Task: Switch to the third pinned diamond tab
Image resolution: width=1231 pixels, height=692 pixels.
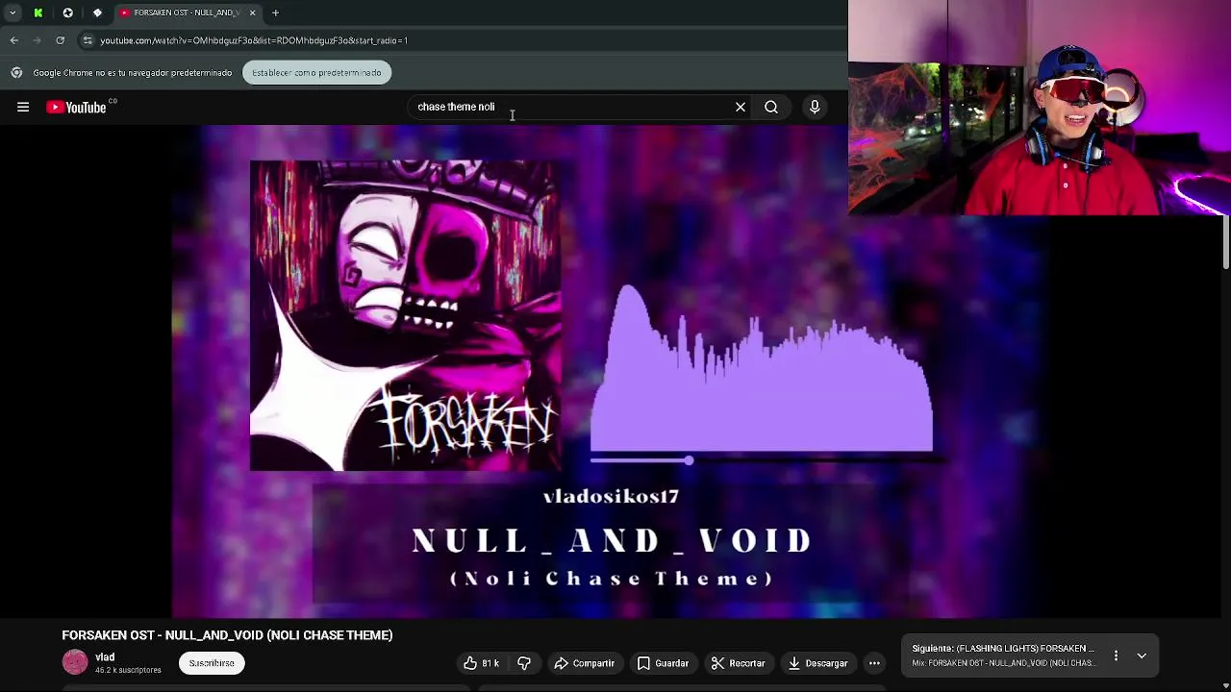Action: 97,12
